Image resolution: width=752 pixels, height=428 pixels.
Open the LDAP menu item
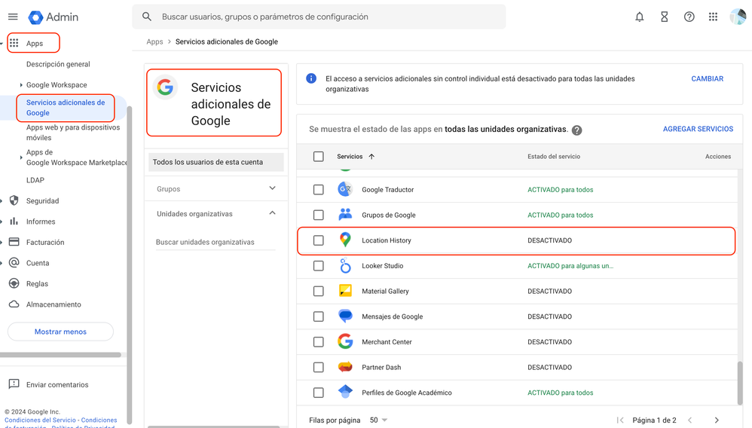pyautogui.click(x=35, y=180)
